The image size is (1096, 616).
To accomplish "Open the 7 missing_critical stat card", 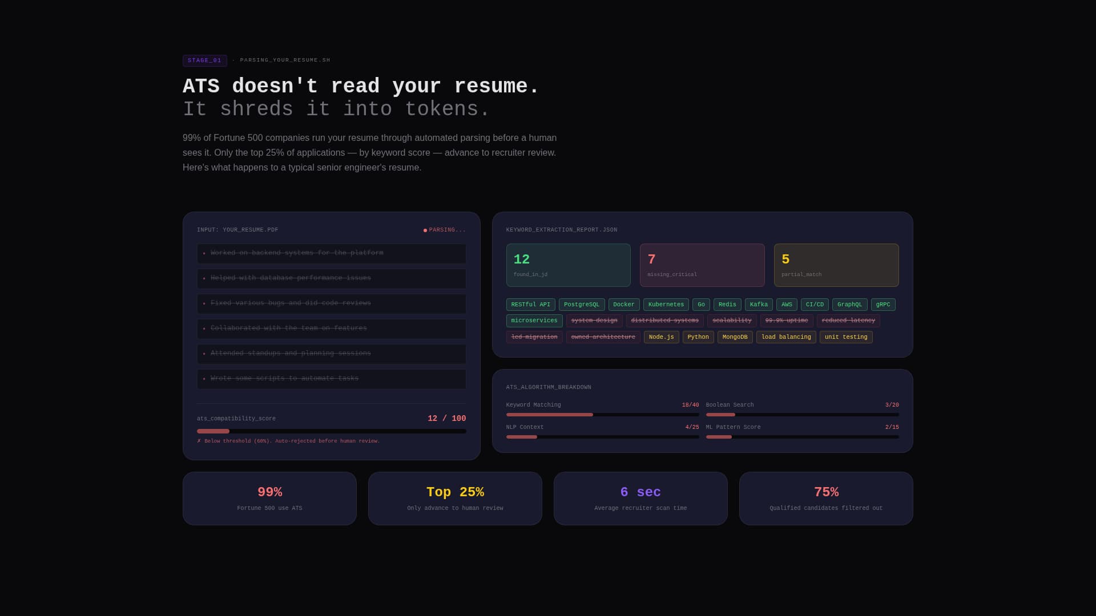I will (x=702, y=265).
